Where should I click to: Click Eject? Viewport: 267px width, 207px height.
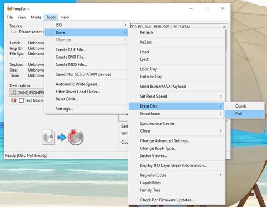[177, 59]
